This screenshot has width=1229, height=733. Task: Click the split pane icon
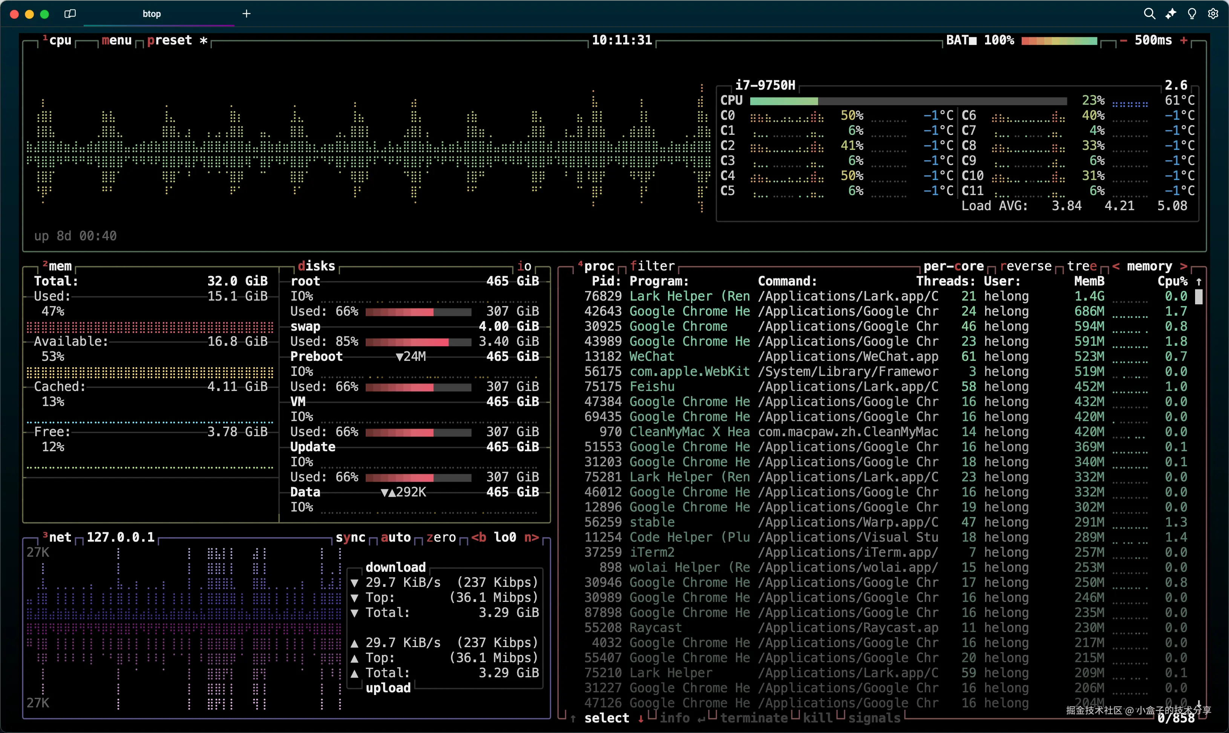70,14
